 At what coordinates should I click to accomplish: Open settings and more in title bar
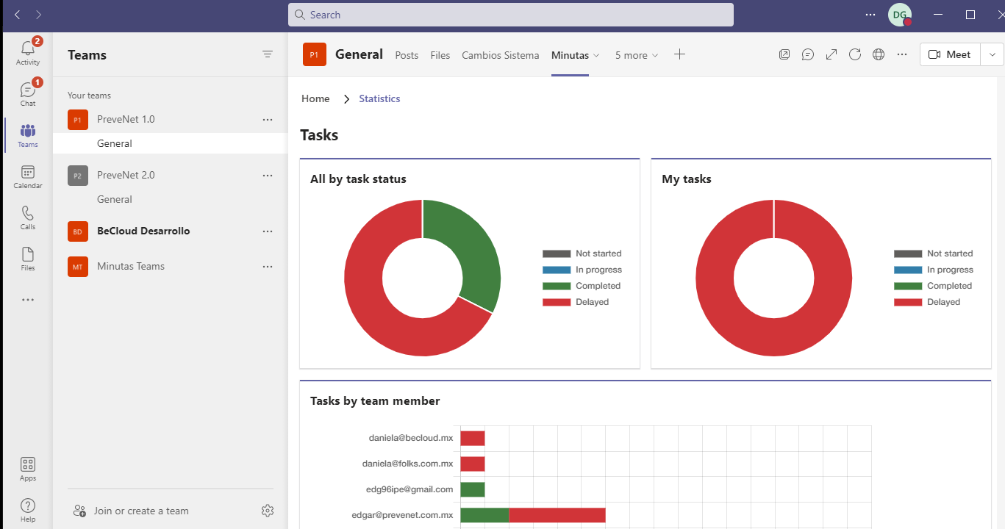click(870, 15)
